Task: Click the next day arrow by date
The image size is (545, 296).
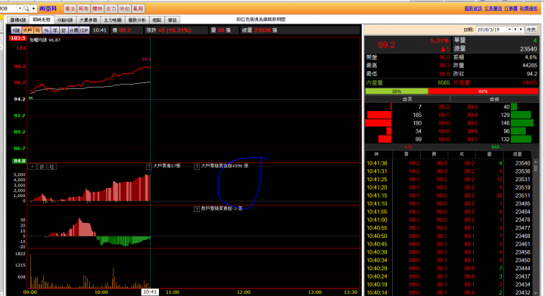Action: click(521, 29)
